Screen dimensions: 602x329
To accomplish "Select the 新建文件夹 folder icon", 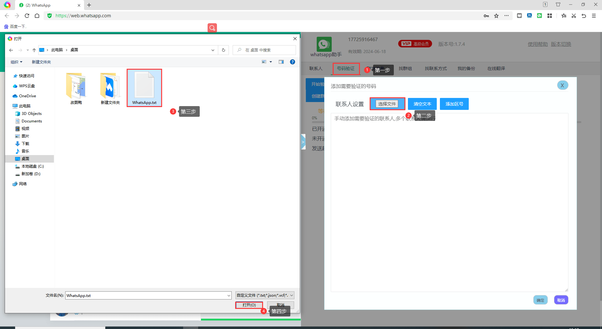I will tap(110, 89).
